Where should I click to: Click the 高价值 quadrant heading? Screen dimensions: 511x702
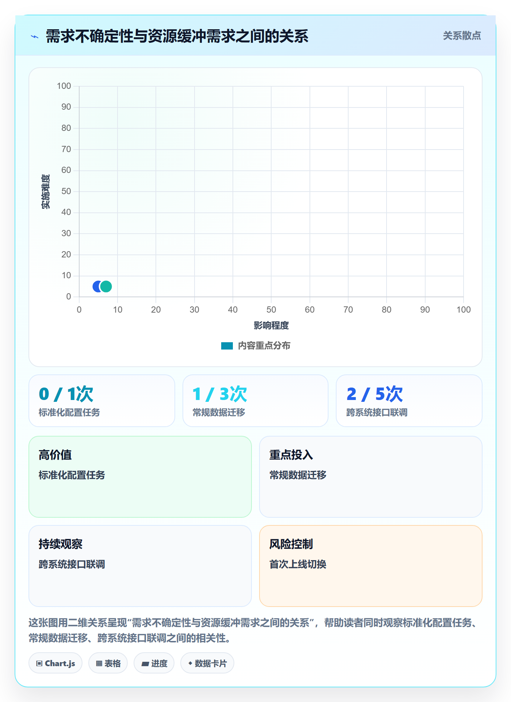[x=55, y=455]
